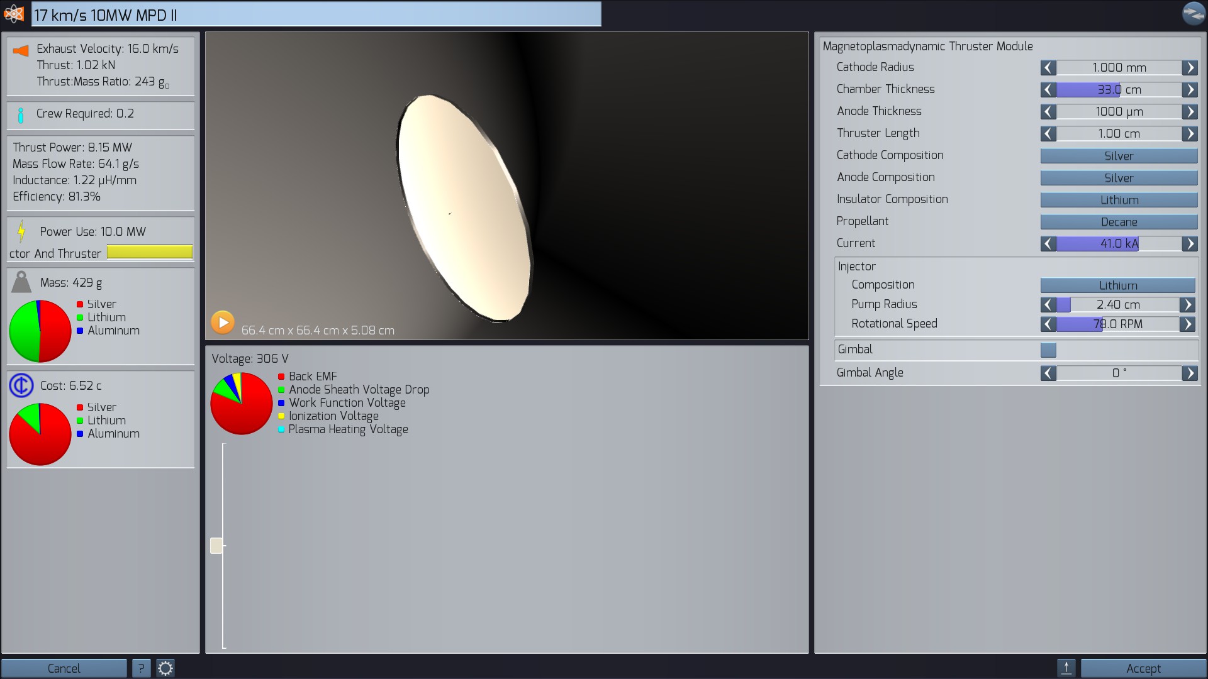The height and width of the screenshot is (679, 1208).
Task: Open the settings gear icon
Action: pyautogui.click(x=165, y=668)
